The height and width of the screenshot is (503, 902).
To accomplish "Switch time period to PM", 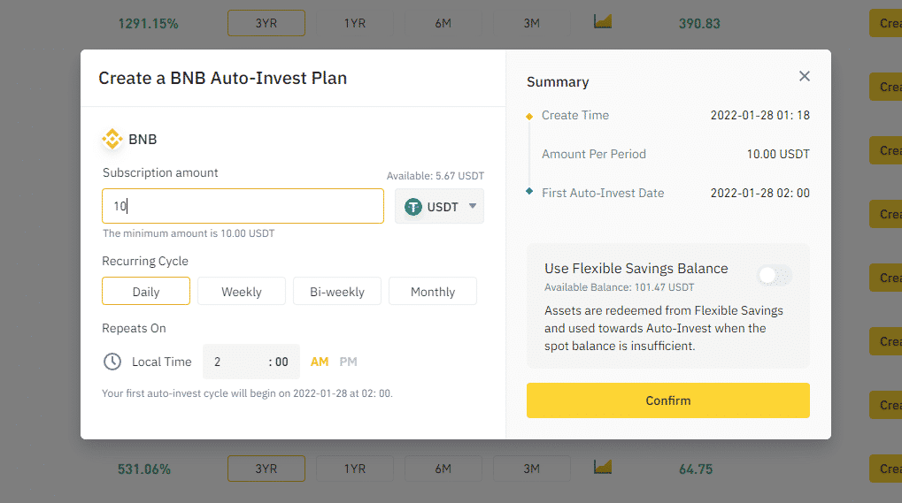I will (349, 362).
